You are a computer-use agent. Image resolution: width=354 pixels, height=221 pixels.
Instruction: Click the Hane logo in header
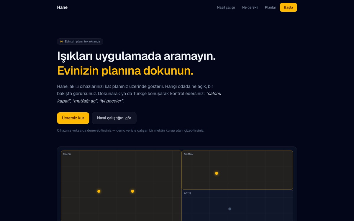tap(62, 7)
